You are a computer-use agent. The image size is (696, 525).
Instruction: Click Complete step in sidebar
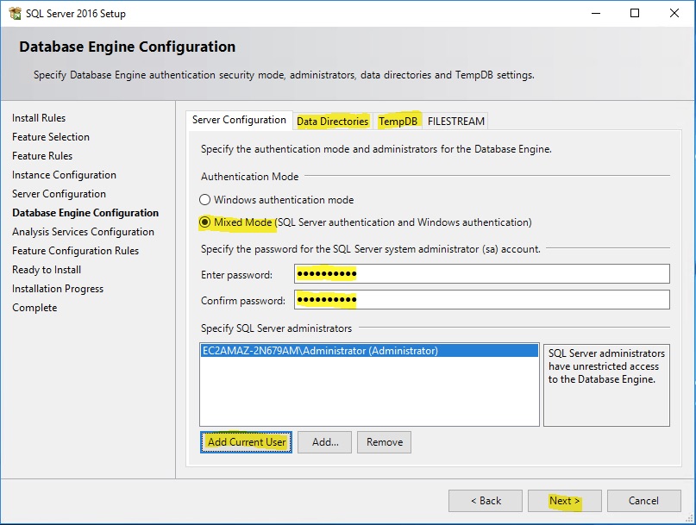[x=34, y=308]
